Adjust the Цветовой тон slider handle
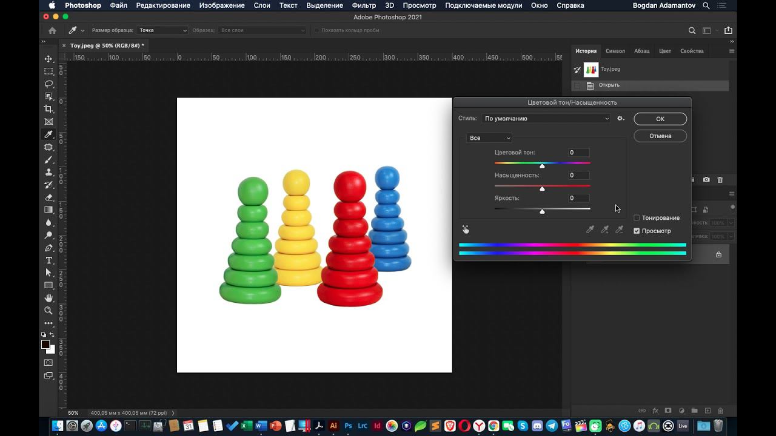This screenshot has width=776, height=436. [542, 166]
